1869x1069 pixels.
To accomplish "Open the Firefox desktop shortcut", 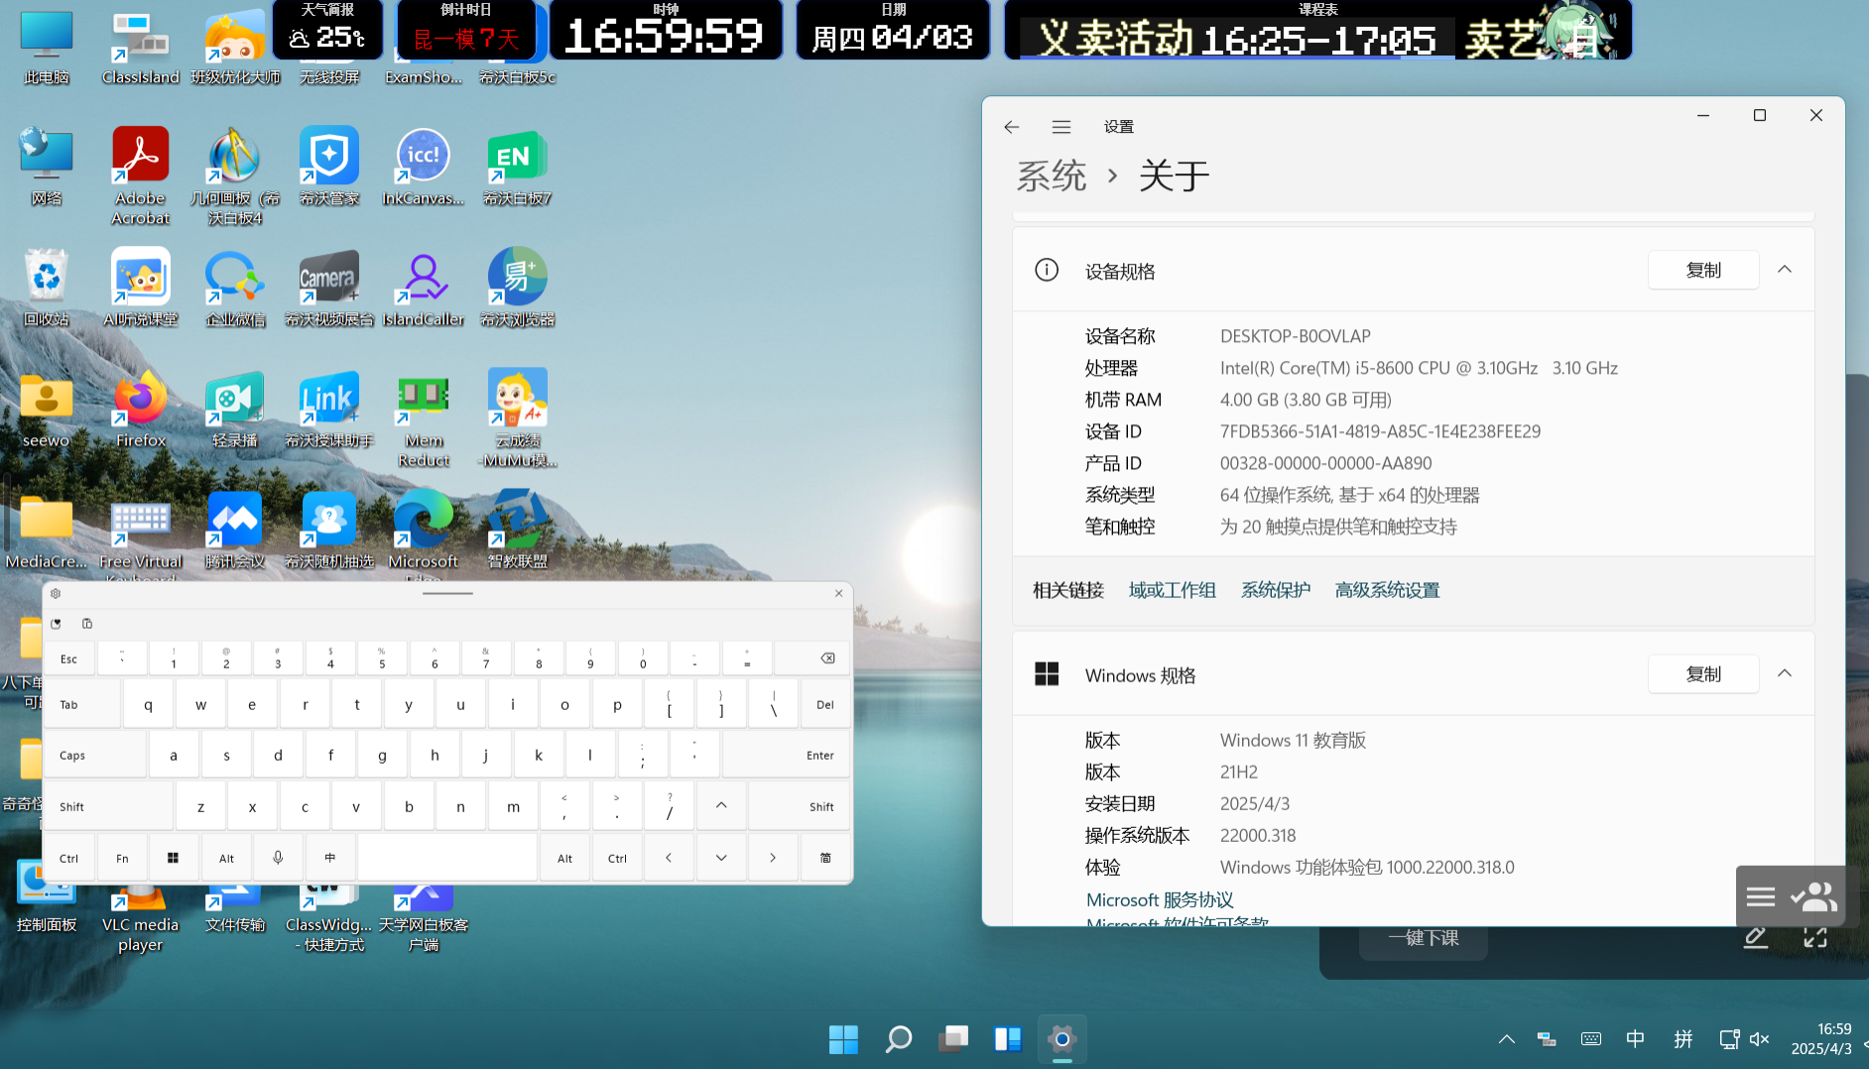I will tap(140, 401).
